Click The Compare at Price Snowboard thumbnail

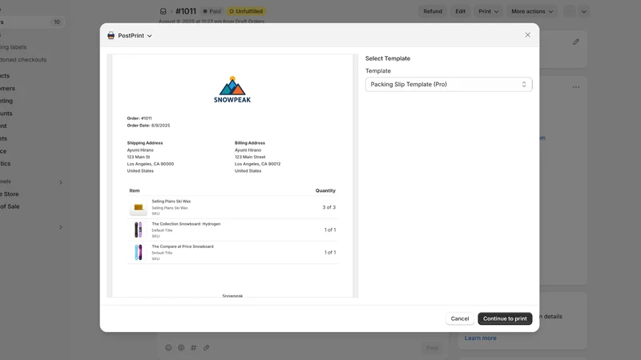point(138,252)
